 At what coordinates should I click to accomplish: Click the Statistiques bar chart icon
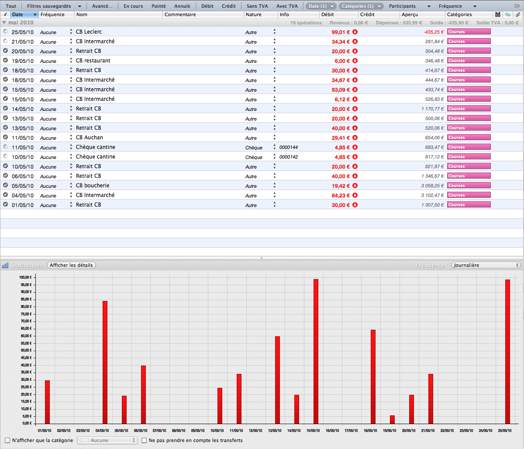pos(5,265)
